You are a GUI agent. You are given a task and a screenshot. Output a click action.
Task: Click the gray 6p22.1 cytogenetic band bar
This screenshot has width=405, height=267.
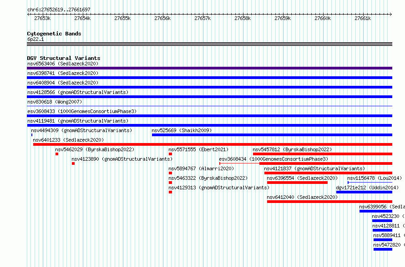[x=209, y=44]
